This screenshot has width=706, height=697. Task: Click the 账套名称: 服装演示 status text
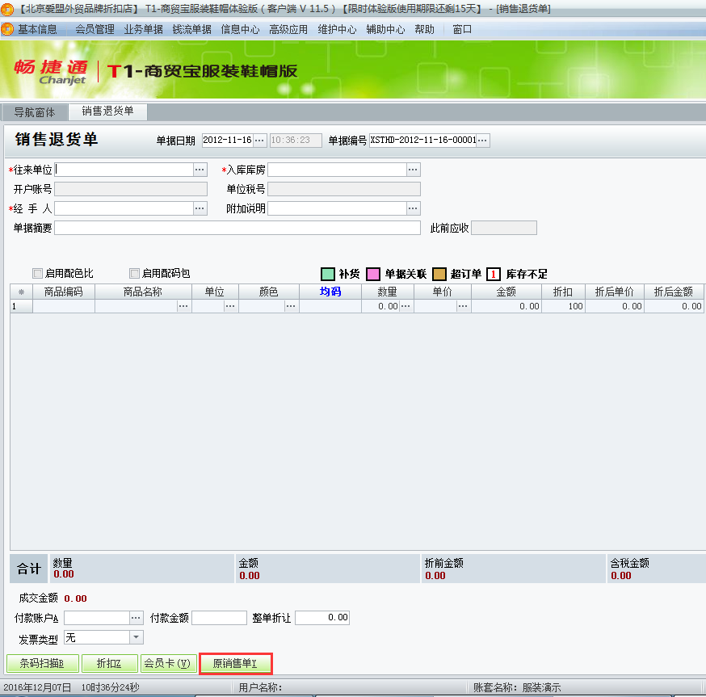[517, 687]
